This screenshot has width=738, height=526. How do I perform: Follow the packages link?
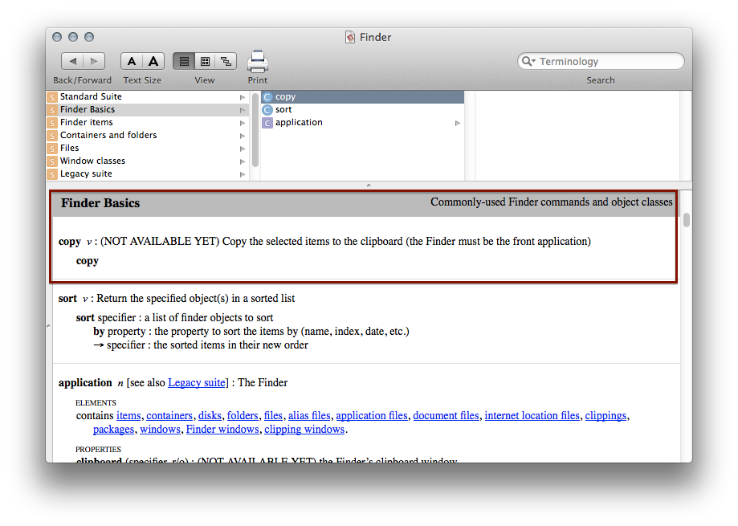(x=113, y=429)
